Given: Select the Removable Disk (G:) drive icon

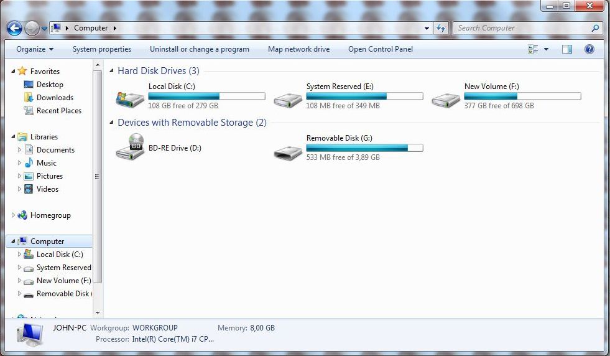Looking at the screenshot, I should pyautogui.click(x=288, y=152).
